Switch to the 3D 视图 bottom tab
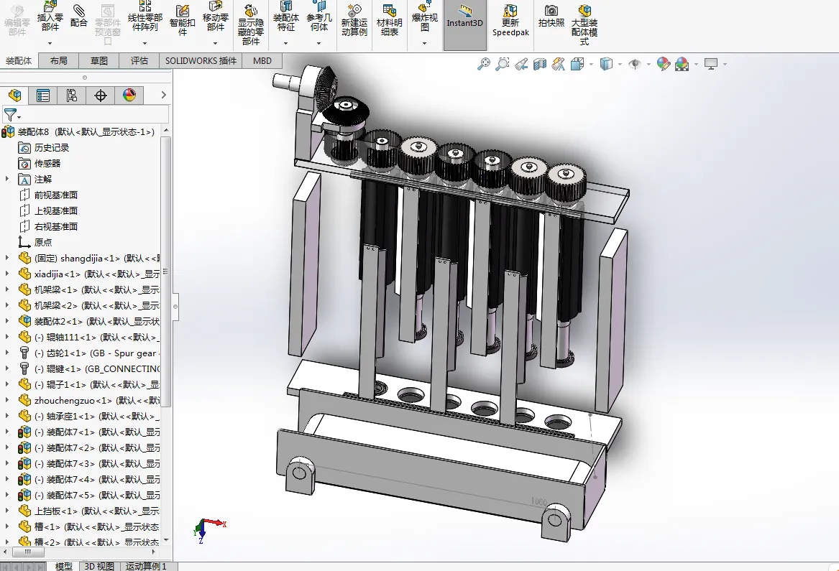The image size is (839, 571). pyautogui.click(x=99, y=566)
